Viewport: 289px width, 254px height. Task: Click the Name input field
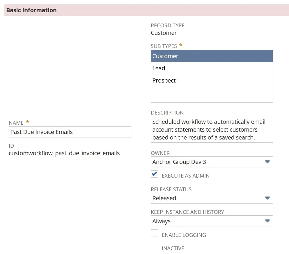tap(70, 132)
